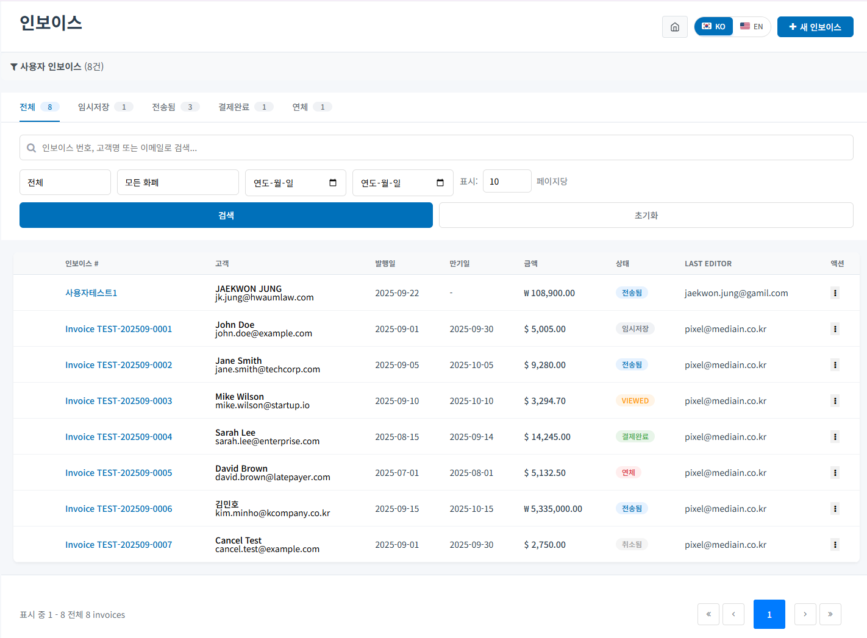Click the blue 검색 button
867x638 pixels.
click(226, 215)
